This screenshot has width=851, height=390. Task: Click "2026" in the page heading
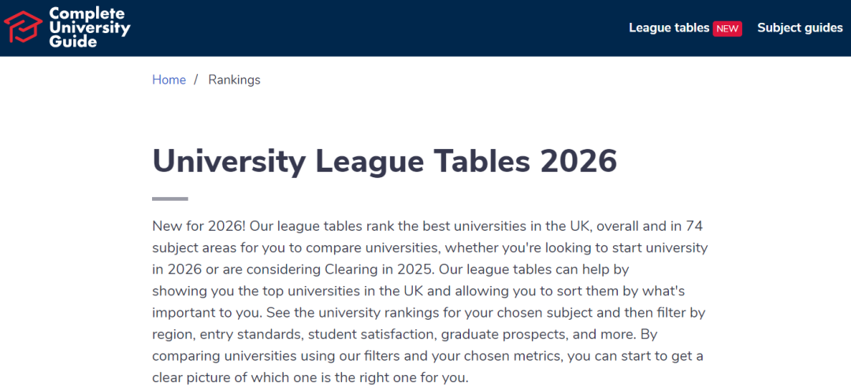(x=578, y=161)
